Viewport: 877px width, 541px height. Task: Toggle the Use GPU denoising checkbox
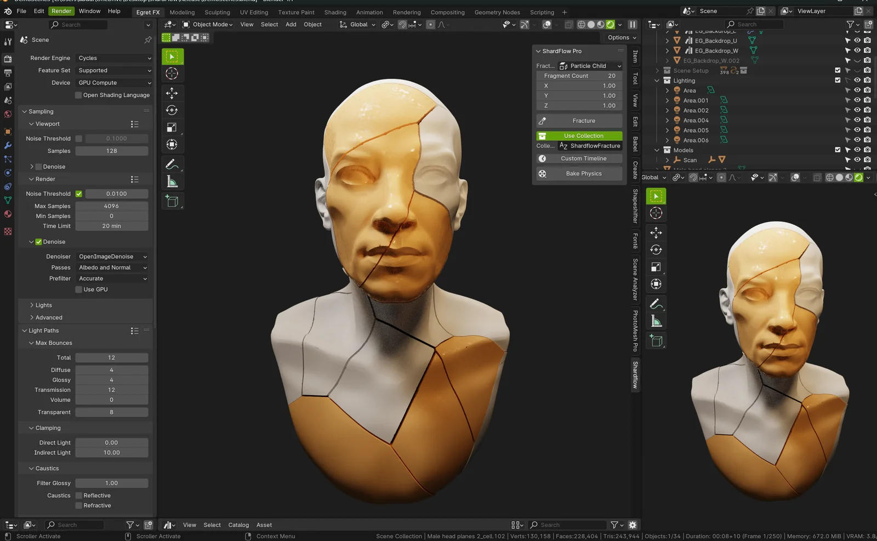click(x=78, y=289)
